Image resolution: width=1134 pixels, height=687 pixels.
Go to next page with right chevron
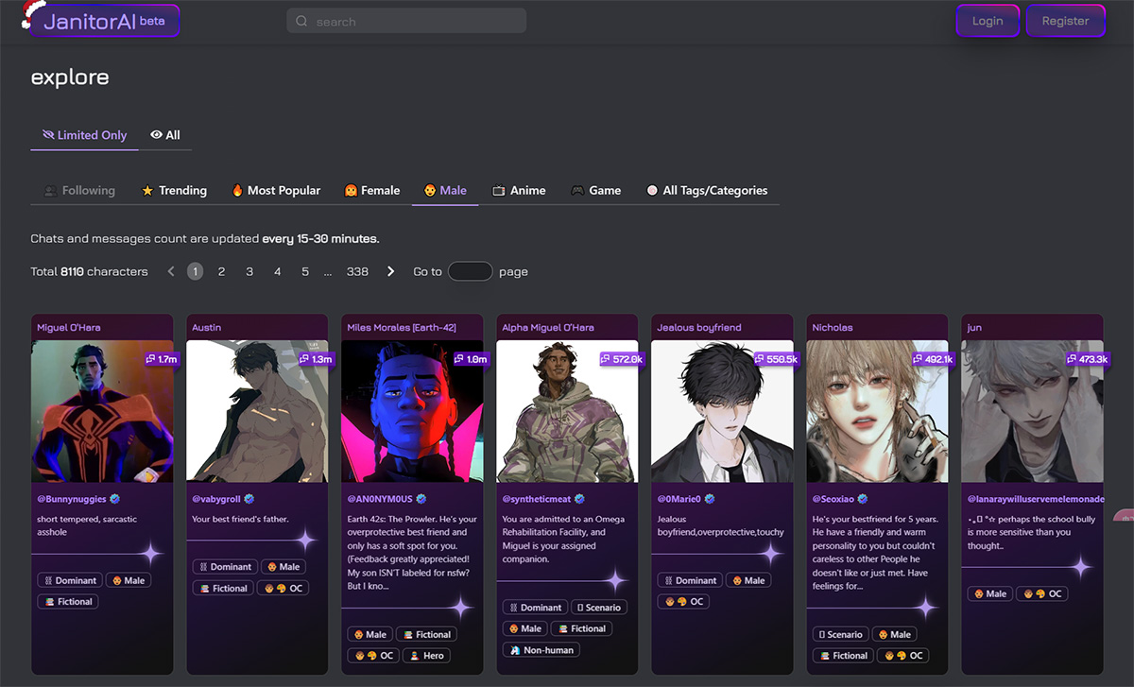(390, 271)
